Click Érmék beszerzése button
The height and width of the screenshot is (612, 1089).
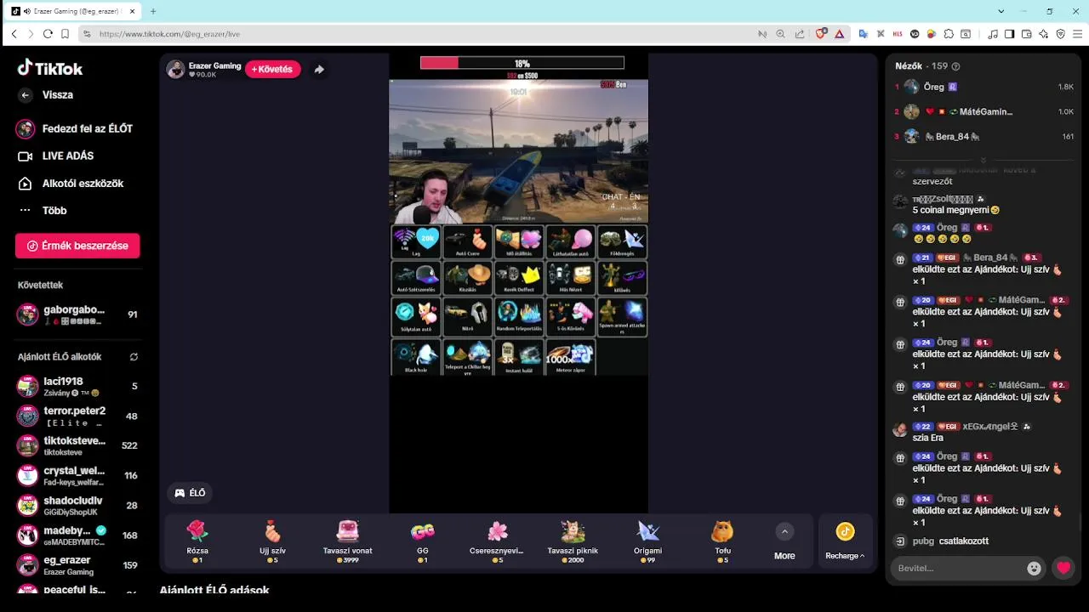(x=77, y=246)
